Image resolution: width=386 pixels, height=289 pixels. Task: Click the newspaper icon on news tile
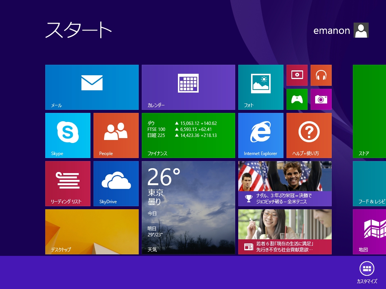[x=249, y=247]
